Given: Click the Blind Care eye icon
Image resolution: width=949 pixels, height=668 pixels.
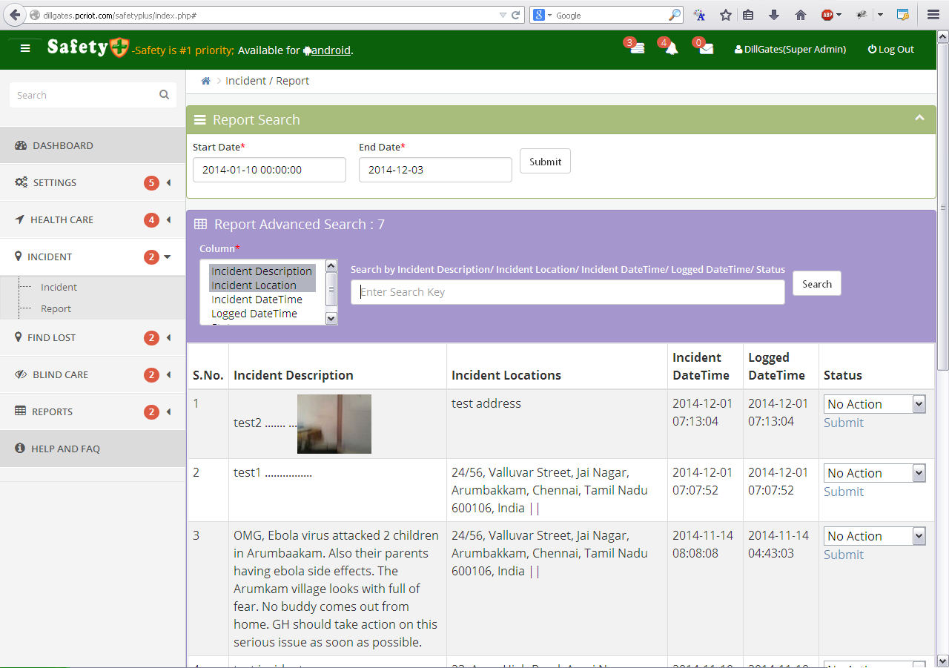Looking at the screenshot, I should click(x=21, y=374).
